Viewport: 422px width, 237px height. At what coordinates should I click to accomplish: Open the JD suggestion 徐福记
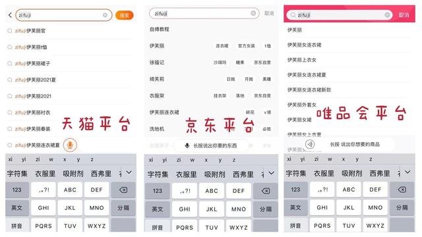[157, 63]
